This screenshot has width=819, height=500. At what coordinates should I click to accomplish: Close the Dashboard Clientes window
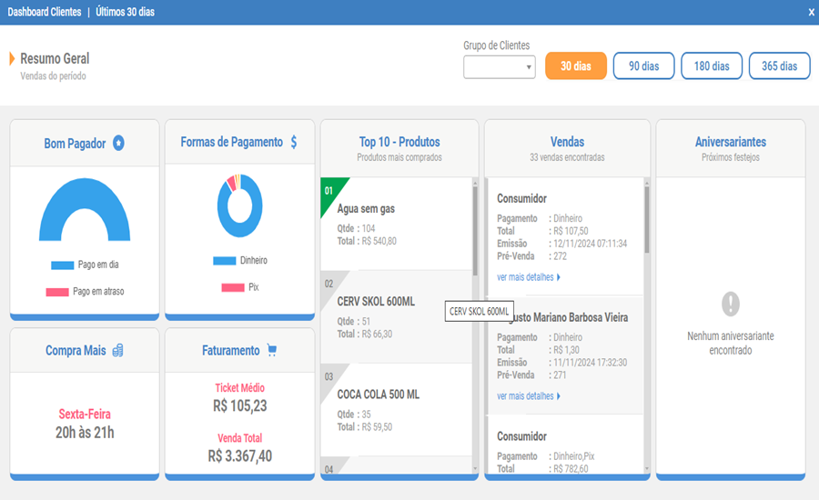pyautogui.click(x=811, y=12)
